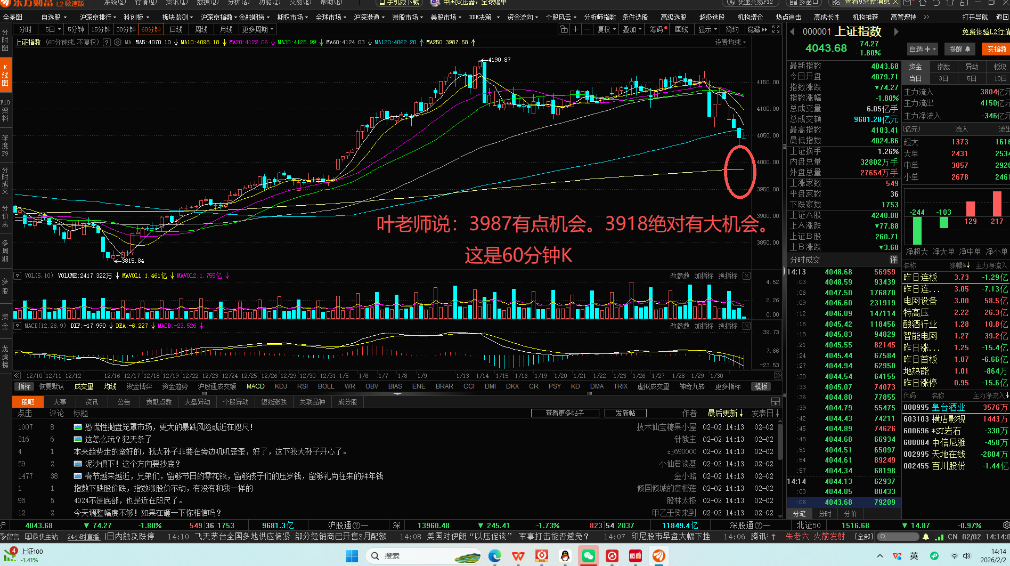This screenshot has width=1010, height=566.
Task: Maximize the 股吧 panel with the window icon
Action: pos(776,402)
